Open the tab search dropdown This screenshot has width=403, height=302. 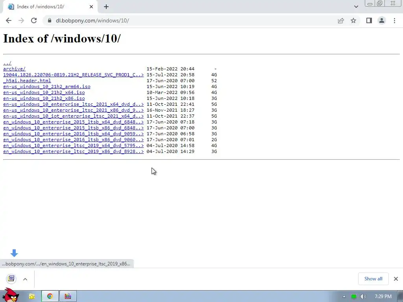tap(356, 7)
